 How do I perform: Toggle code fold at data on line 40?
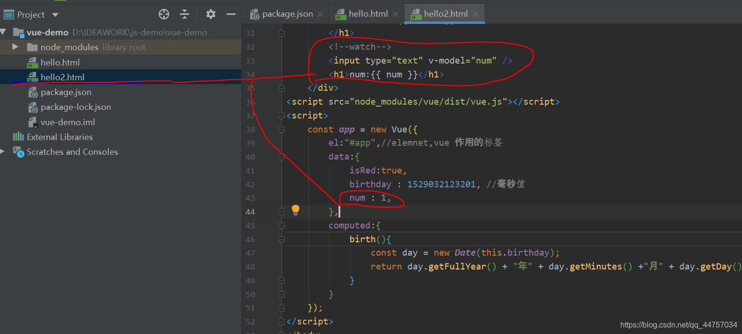tap(281, 157)
